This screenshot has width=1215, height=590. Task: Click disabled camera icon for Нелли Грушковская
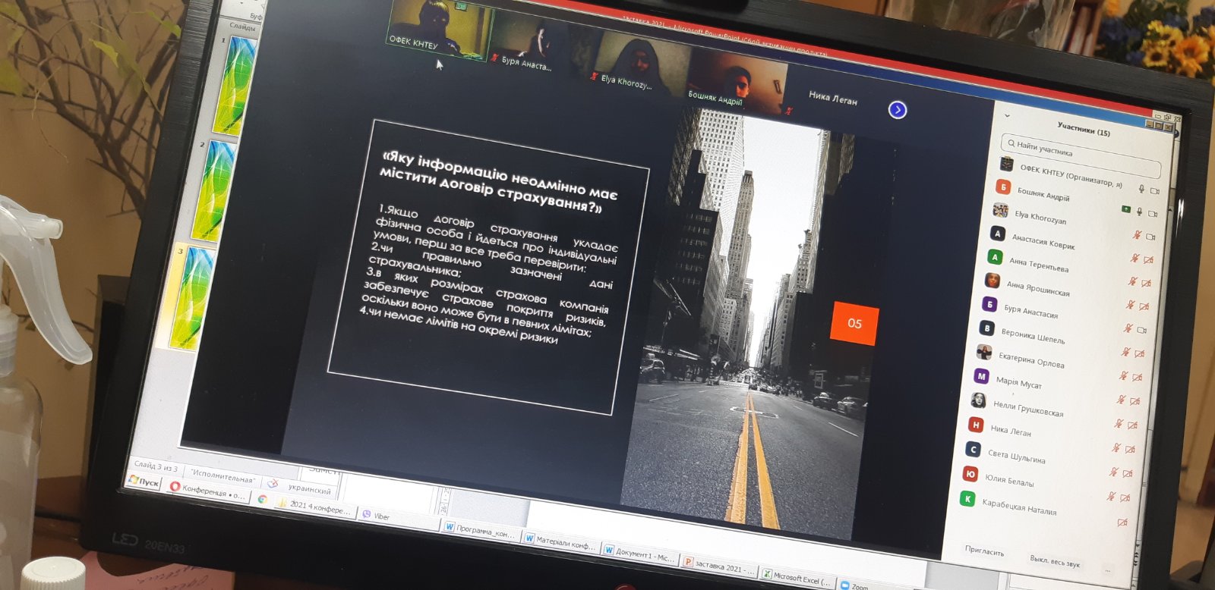(1135, 401)
